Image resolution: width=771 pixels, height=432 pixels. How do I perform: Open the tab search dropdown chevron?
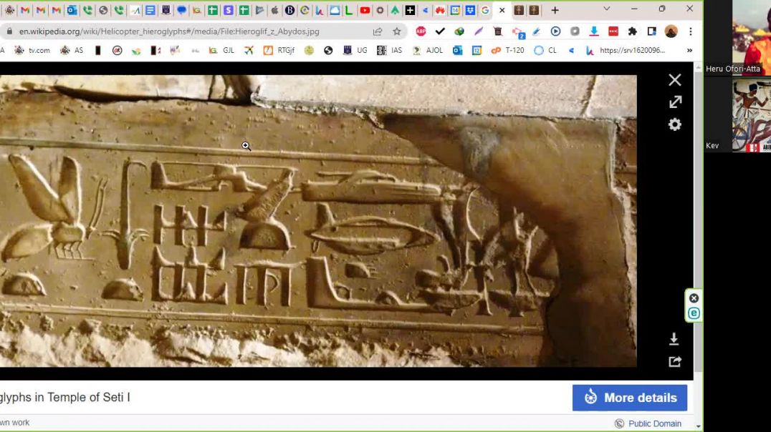[x=607, y=9]
